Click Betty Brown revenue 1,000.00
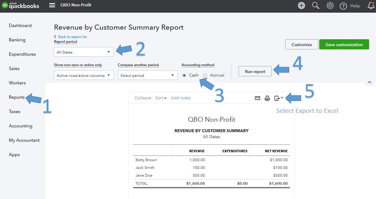 click(197, 160)
